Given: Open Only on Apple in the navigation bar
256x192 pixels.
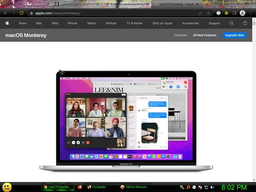Looking at the screenshot, I should [x=162, y=23].
